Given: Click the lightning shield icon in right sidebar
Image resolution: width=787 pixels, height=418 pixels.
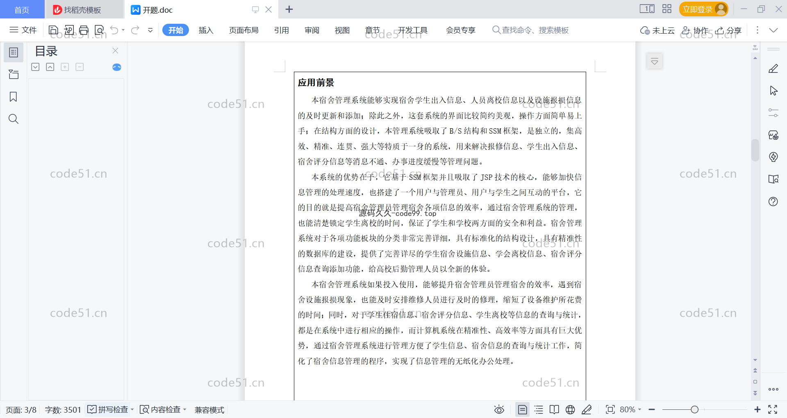Looking at the screenshot, I should 773,157.
